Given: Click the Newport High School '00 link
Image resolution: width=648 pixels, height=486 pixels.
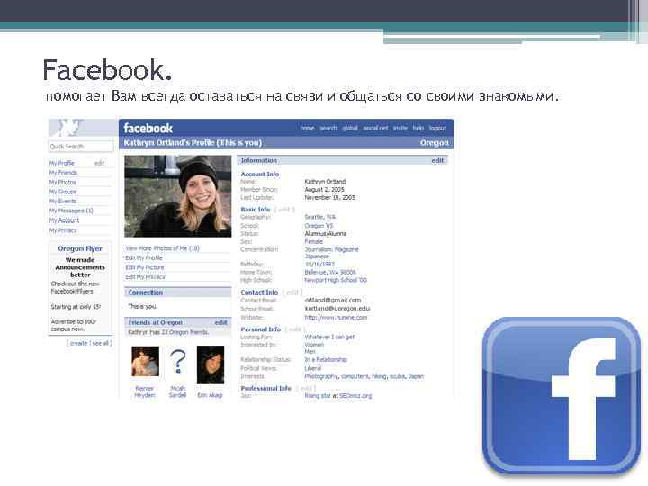Looking at the screenshot, I should 336,280.
